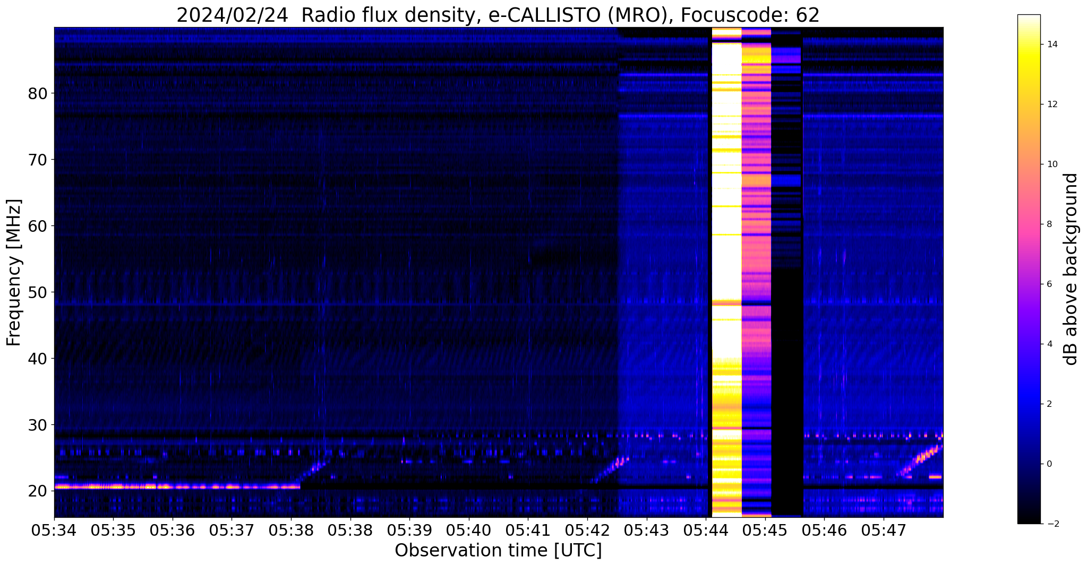Click the 'dB above background' colorbar label

coord(1071,269)
